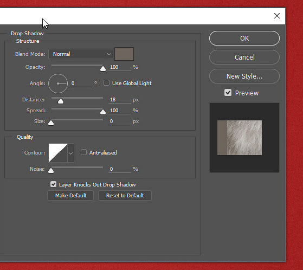Click the Size value input field

[120, 121]
